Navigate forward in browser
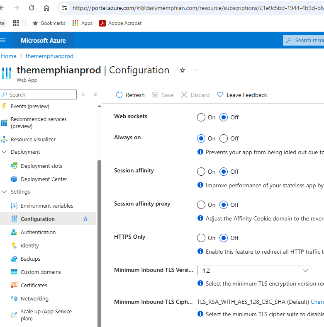The width and height of the screenshot is (324, 327). click(x=16, y=8)
